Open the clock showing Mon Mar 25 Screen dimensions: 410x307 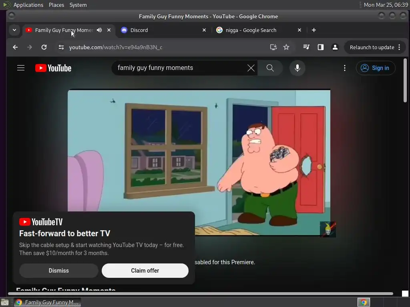coord(386,5)
